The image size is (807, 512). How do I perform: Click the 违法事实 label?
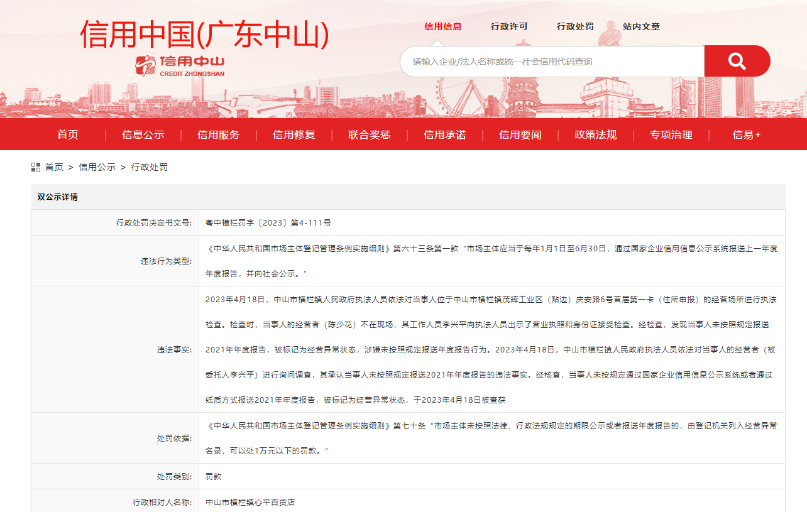pyautogui.click(x=175, y=349)
